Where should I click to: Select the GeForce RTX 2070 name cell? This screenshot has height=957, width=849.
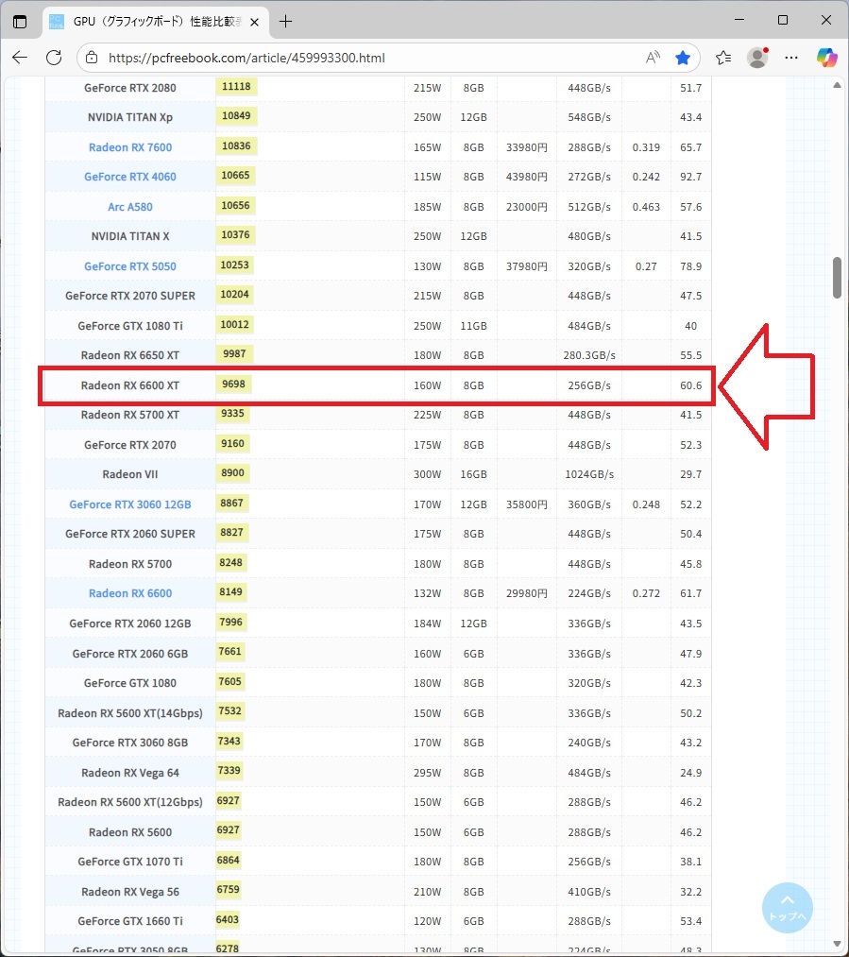pos(130,445)
